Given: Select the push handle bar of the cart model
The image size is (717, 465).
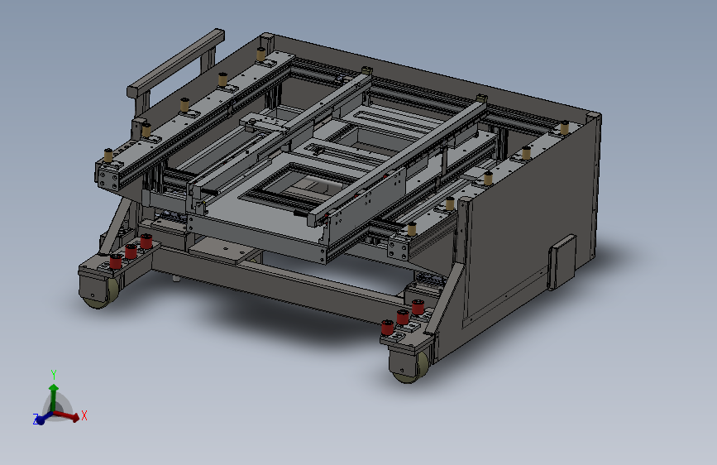Looking at the screenshot, I should tap(175, 62).
